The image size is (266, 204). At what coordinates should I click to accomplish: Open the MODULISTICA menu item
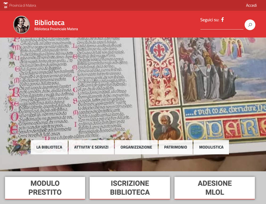pyautogui.click(x=211, y=147)
